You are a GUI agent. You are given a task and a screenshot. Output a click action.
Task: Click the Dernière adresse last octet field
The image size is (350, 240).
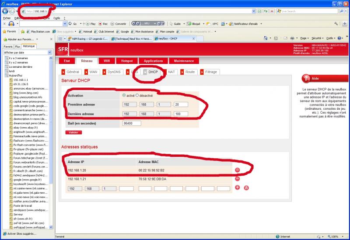181,114
